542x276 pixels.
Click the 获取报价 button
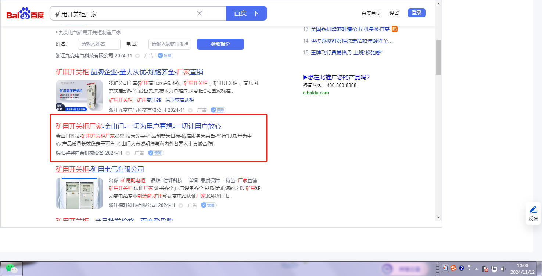tap(220, 44)
